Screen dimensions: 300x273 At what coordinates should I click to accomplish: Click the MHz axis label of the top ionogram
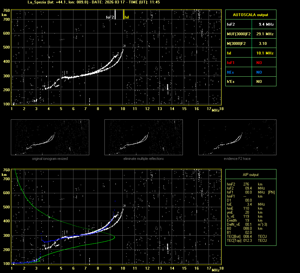216,110
